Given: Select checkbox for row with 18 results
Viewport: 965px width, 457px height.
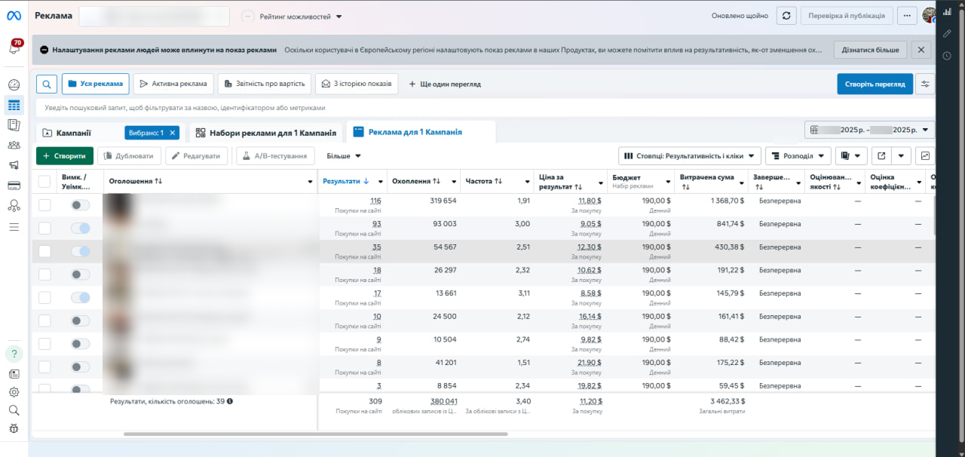Looking at the screenshot, I should click(44, 275).
